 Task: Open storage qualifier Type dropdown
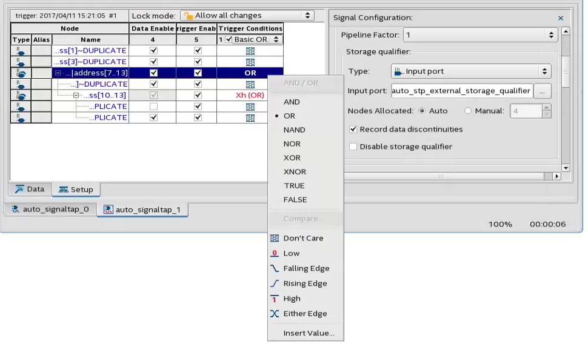point(470,71)
